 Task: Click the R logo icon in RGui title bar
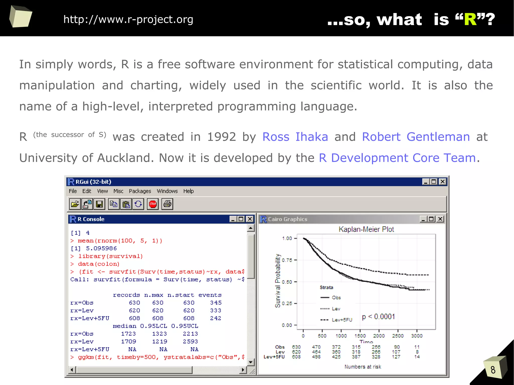pyautogui.click(x=71, y=182)
